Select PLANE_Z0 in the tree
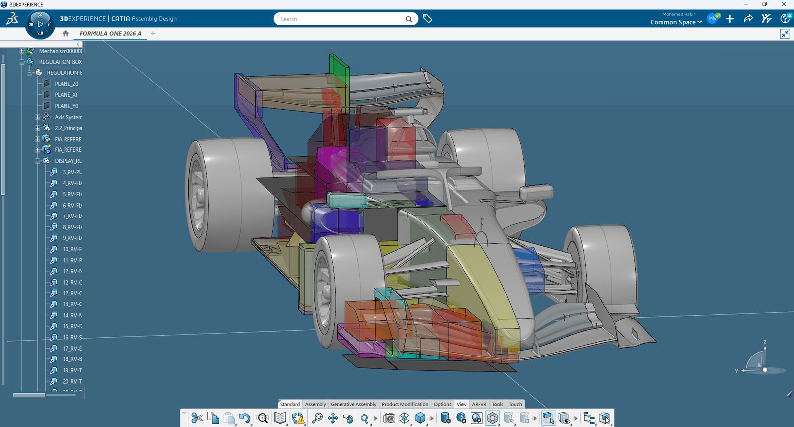Screen dimensions: 794x427 66,84
